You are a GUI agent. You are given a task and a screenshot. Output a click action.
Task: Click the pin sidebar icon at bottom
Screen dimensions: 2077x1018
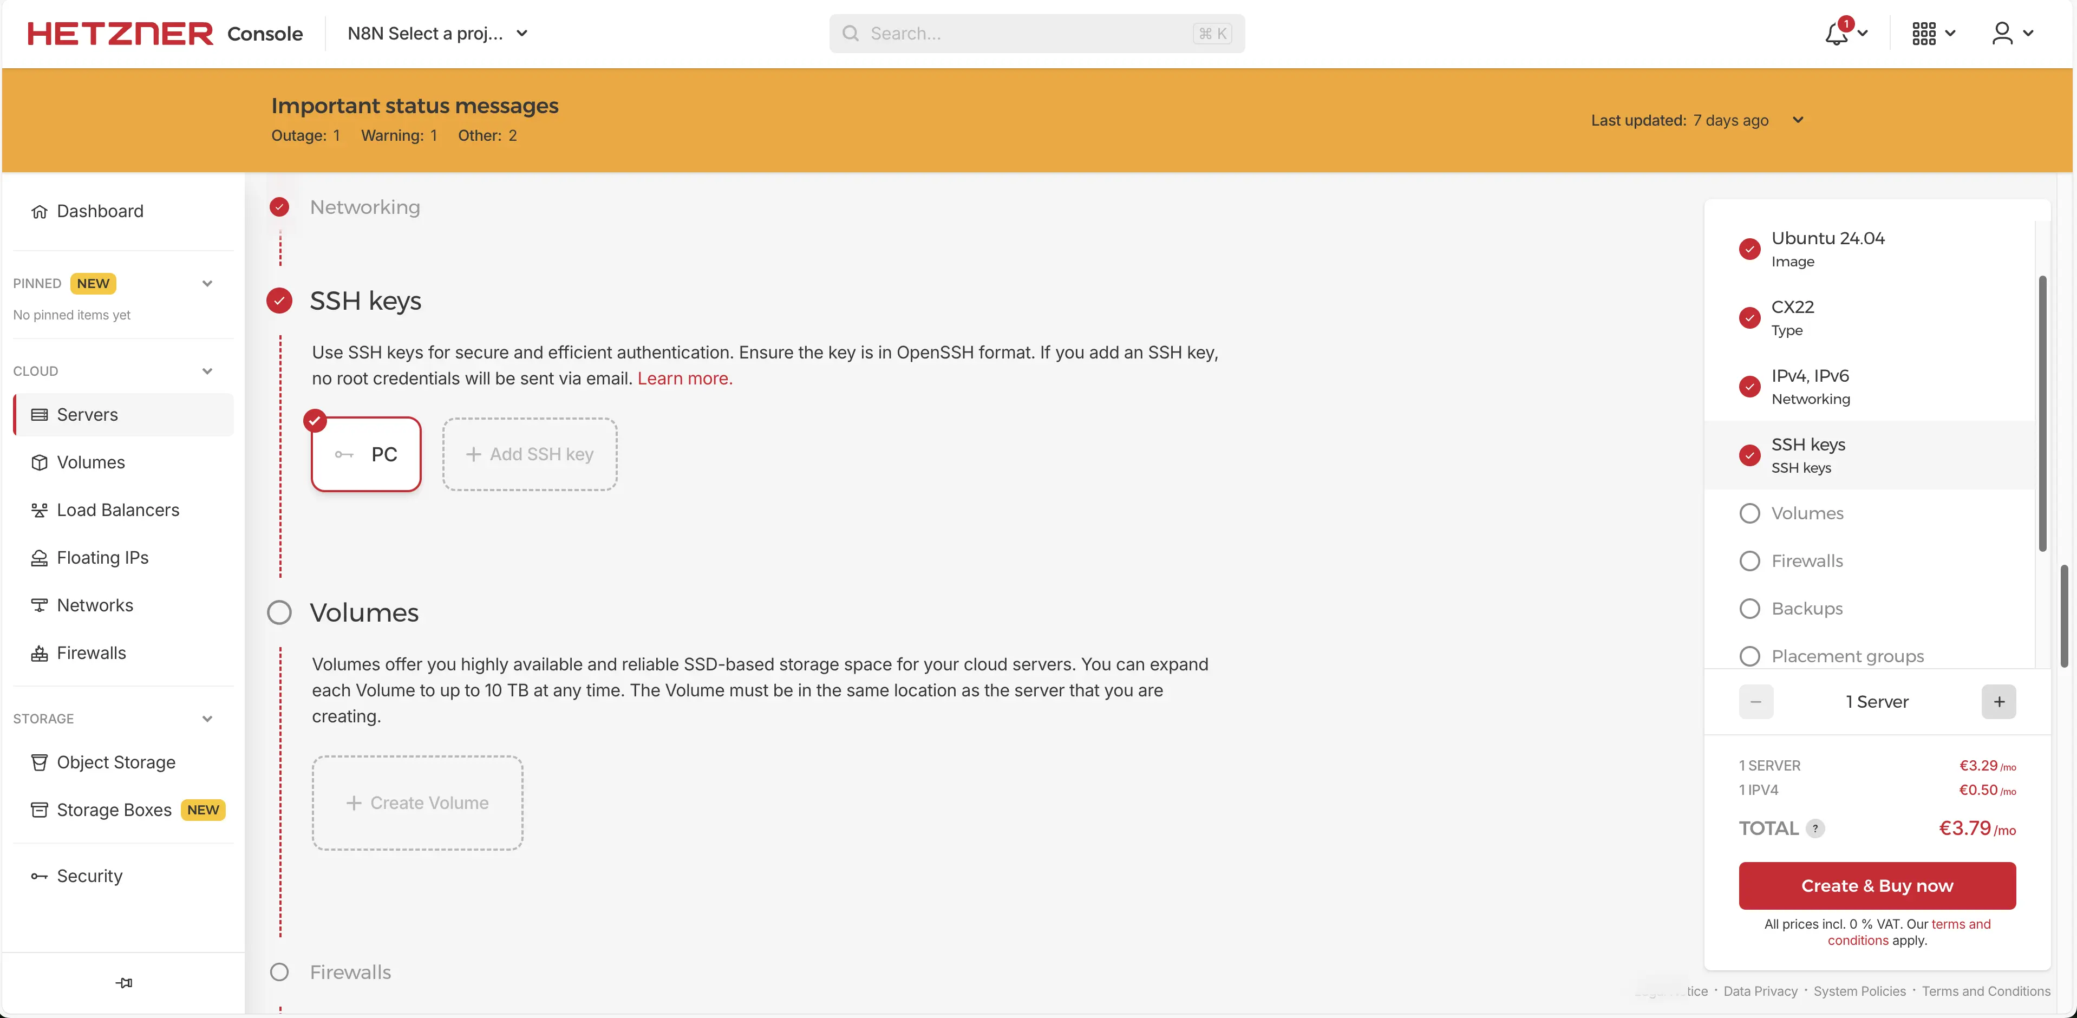123,982
